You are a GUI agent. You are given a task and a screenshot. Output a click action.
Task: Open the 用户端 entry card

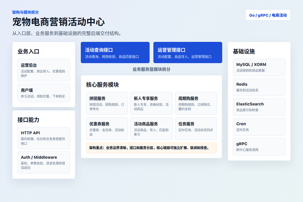click(44, 93)
